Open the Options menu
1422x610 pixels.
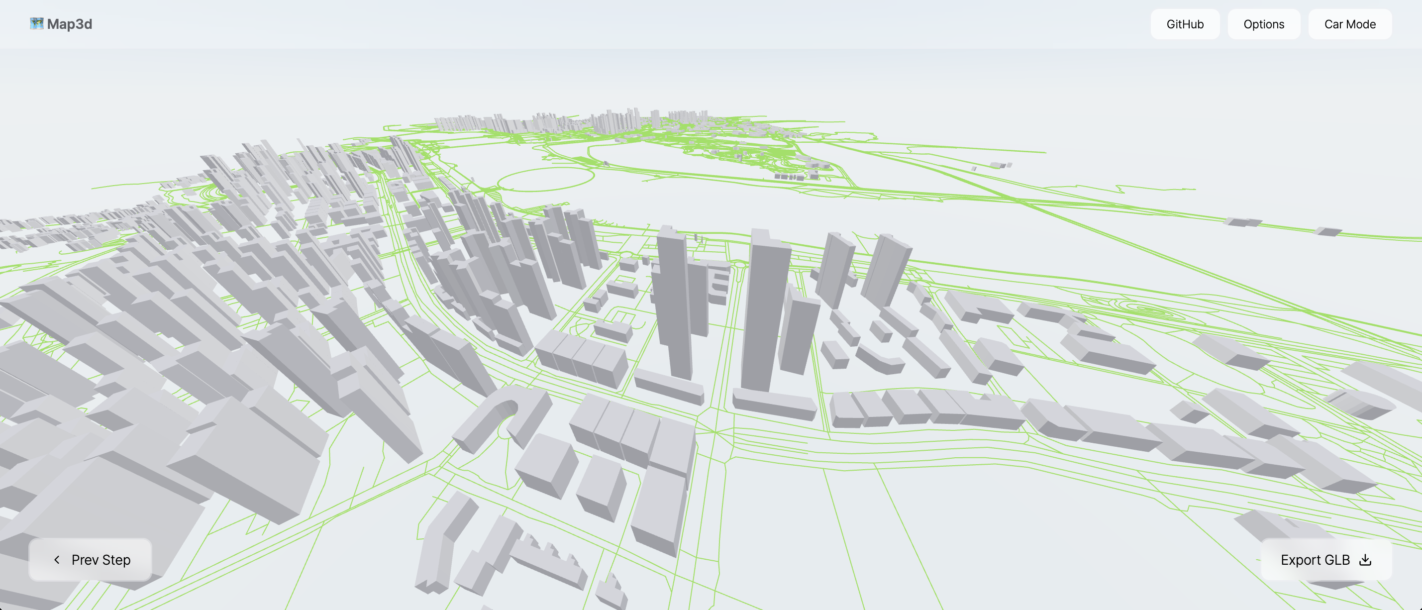pos(1263,24)
